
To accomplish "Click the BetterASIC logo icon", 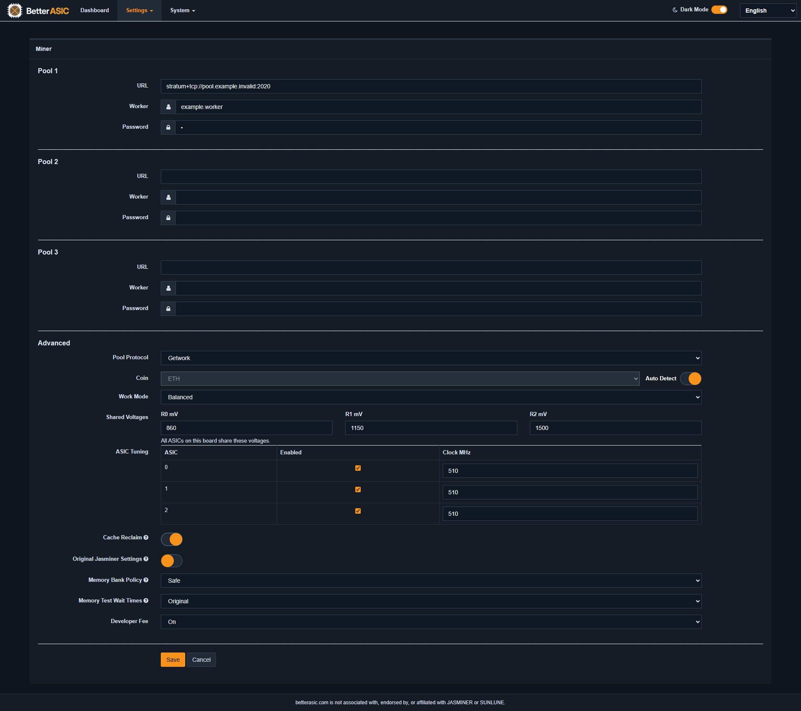I will (x=15, y=11).
